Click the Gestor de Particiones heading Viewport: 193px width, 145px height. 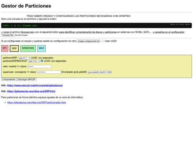(x=26, y=6)
